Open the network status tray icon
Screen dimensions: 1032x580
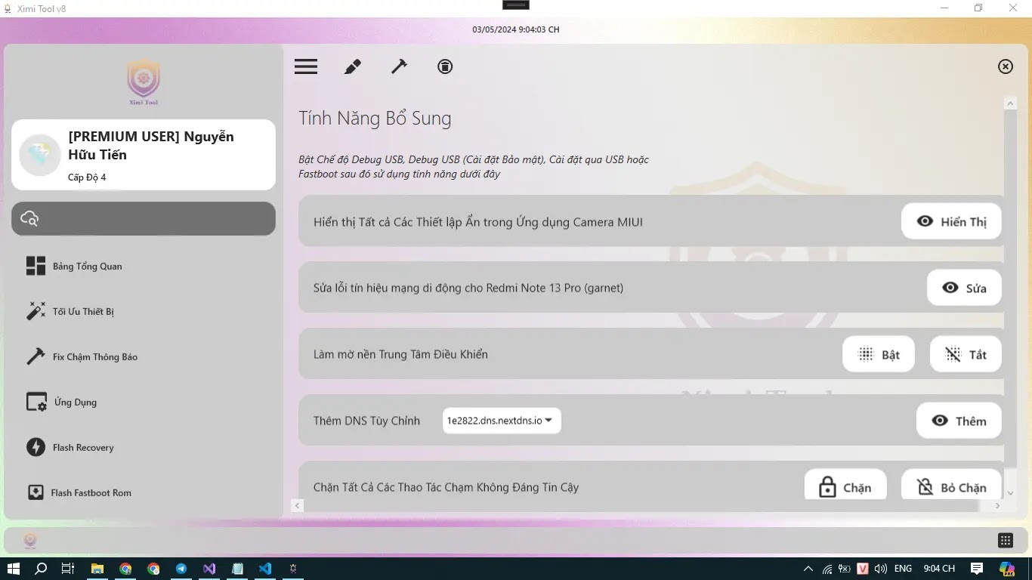[x=827, y=569]
